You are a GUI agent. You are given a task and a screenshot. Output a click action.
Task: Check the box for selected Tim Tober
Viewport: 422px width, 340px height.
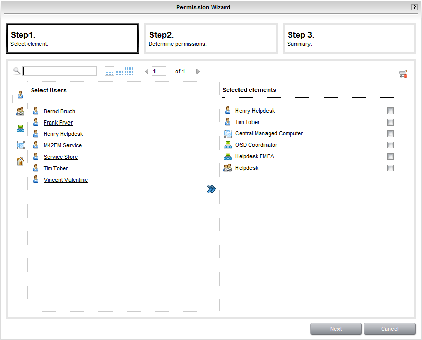pos(390,122)
